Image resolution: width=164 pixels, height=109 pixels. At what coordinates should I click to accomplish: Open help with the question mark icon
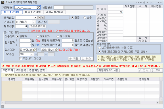(151, 3)
